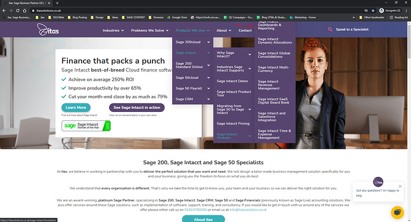Click browser back arrow
Image resolution: width=411 pixels, height=222 pixels.
pos(4,11)
